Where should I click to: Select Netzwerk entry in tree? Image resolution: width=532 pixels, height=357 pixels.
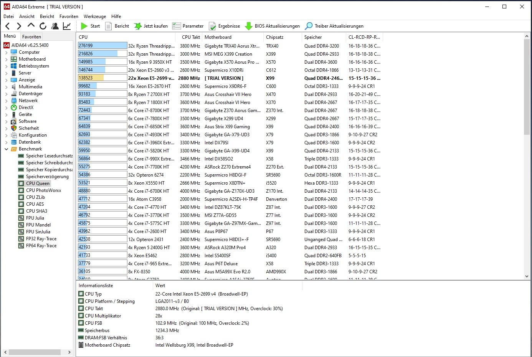[x=28, y=101]
